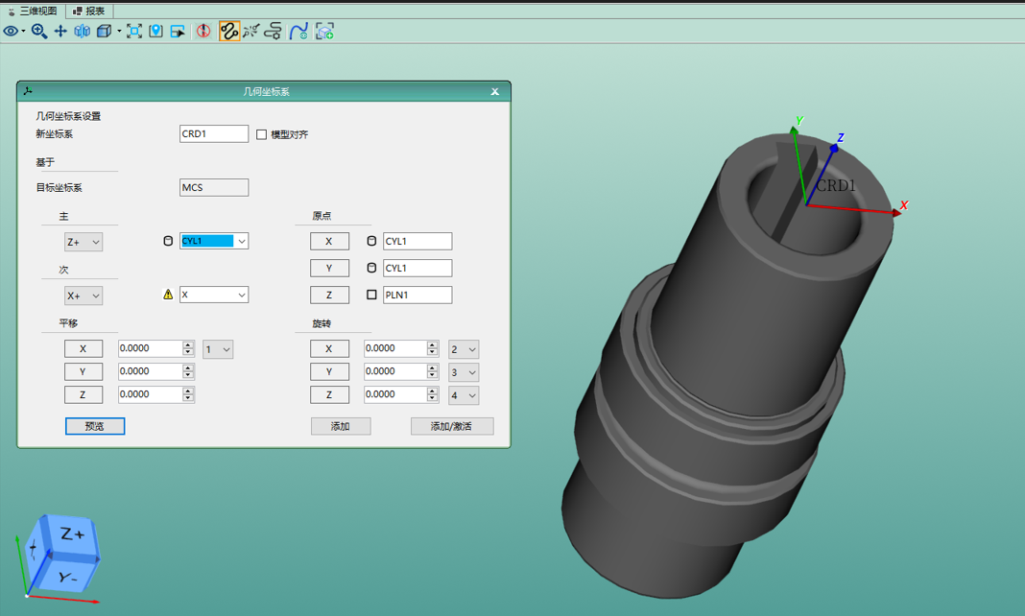Viewport: 1025px width, 616px height.
Task: Select the zoom-in magnifier tool
Action: tap(39, 31)
